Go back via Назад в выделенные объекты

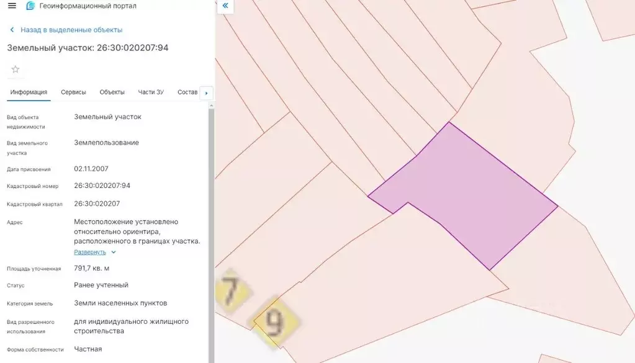pos(71,30)
